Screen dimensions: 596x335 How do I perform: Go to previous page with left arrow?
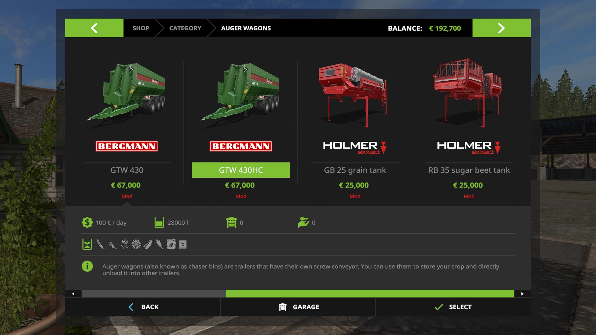click(94, 28)
